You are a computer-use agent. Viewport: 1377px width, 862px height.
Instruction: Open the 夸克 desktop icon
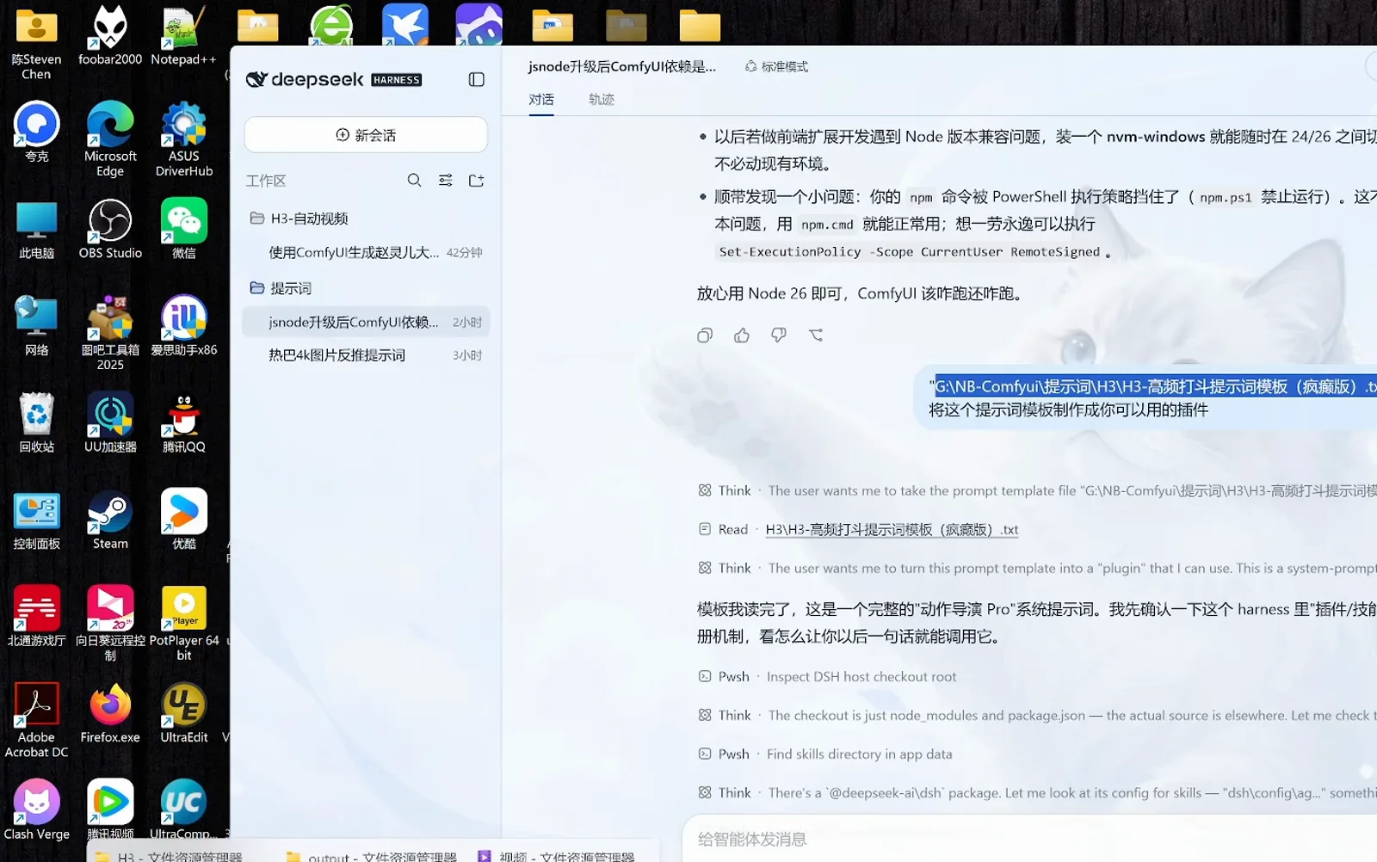(x=36, y=132)
